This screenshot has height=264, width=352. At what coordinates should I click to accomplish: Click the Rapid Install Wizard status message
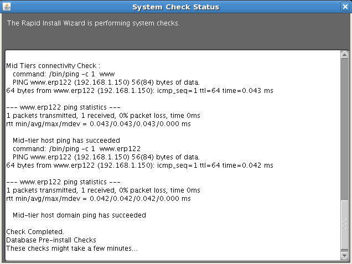tap(93, 23)
